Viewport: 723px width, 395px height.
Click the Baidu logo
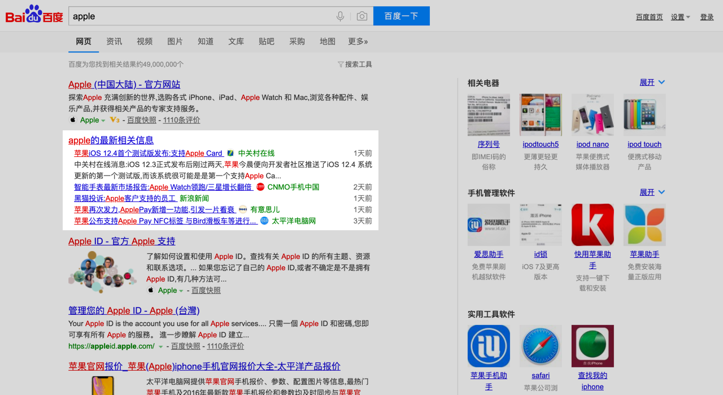34,15
